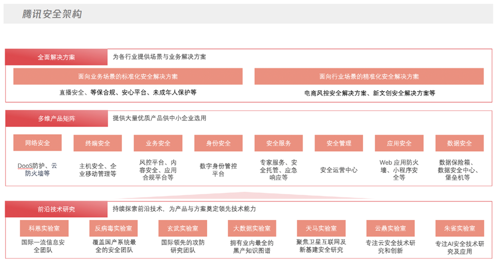Click the 腾讯安全架构 title text
Image resolution: width=496 pixels, height=264 pixels.
[x=52, y=14]
